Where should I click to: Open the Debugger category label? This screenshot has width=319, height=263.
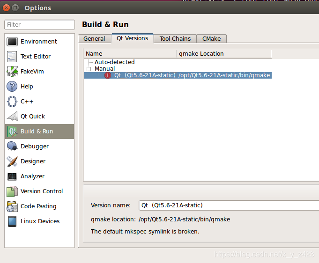35,146
